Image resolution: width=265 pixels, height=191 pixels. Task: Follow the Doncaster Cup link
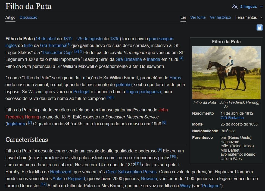57,52
